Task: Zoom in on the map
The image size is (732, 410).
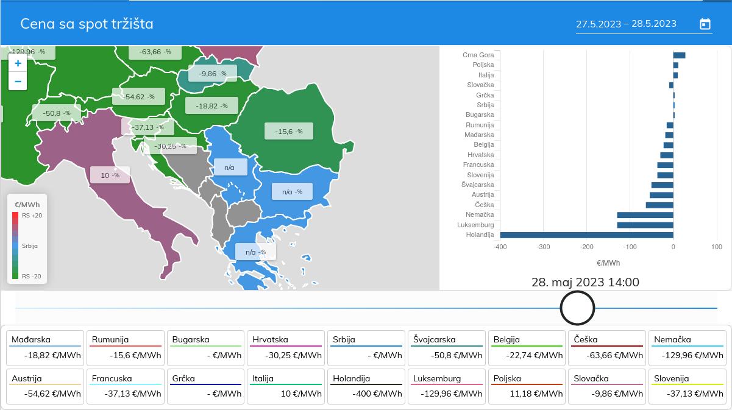Action: pos(18,63)
